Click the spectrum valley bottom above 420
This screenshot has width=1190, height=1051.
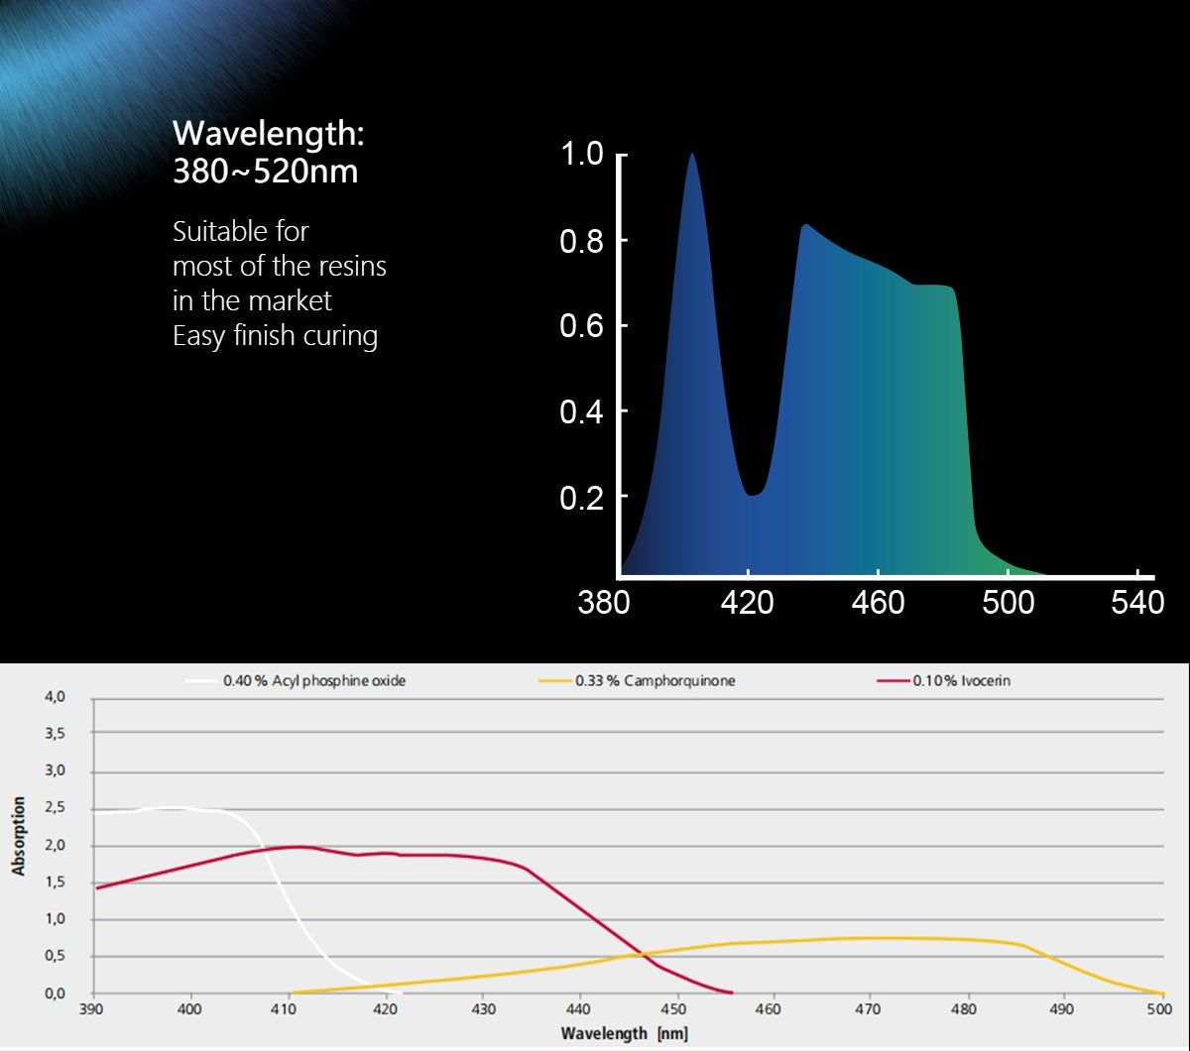click(752, 493)
